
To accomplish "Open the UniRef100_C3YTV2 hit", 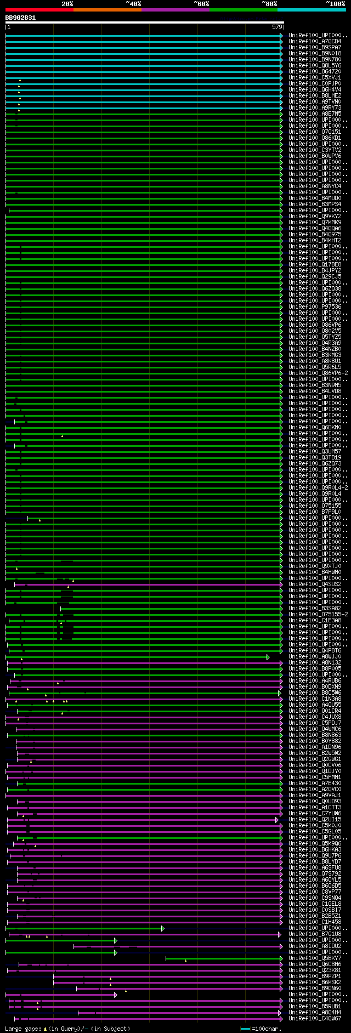I will [315, 150].
